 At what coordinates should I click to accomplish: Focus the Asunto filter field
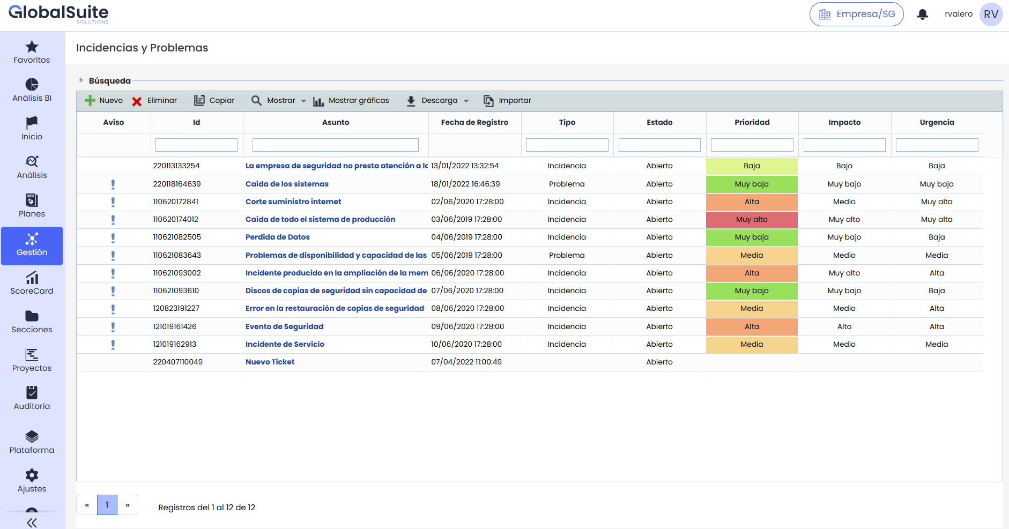click(x=336, y=145)
